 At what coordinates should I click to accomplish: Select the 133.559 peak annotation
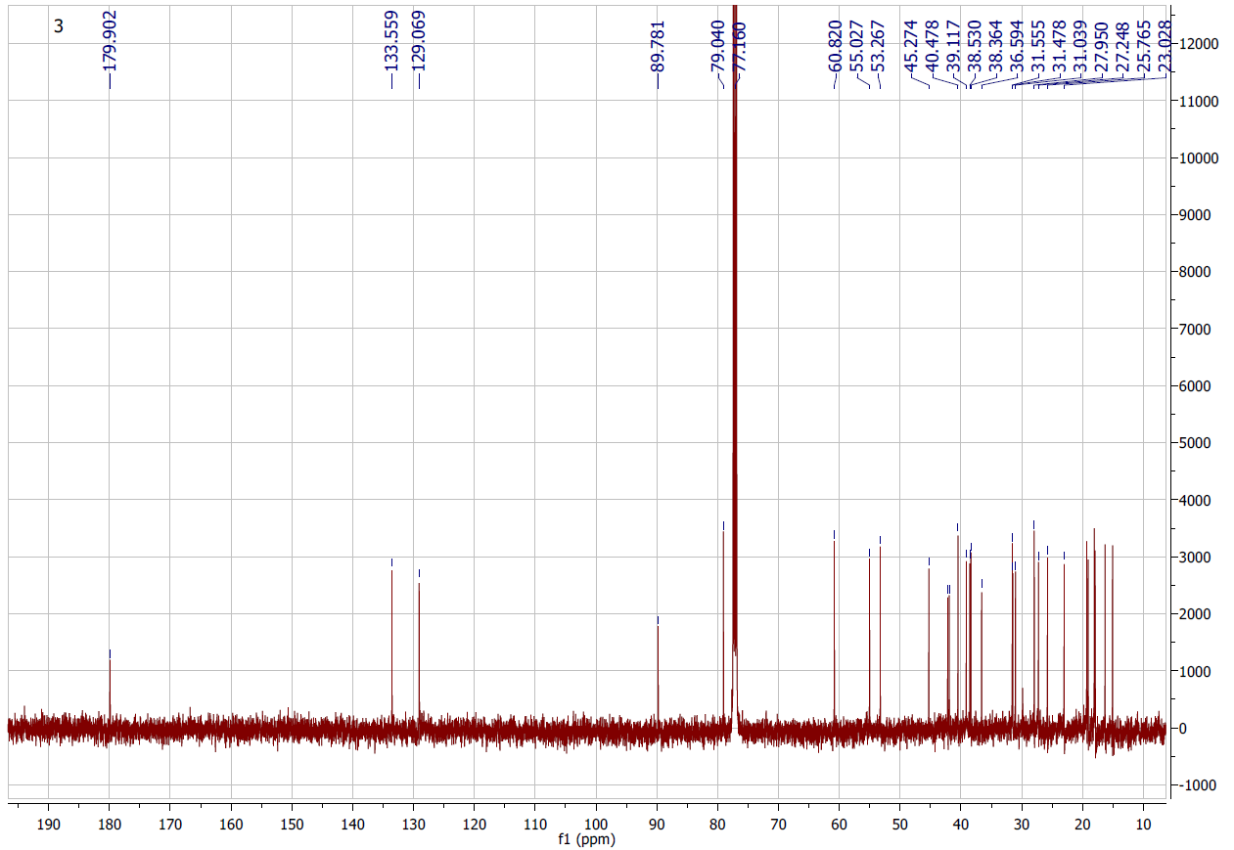tap(391, 40)
